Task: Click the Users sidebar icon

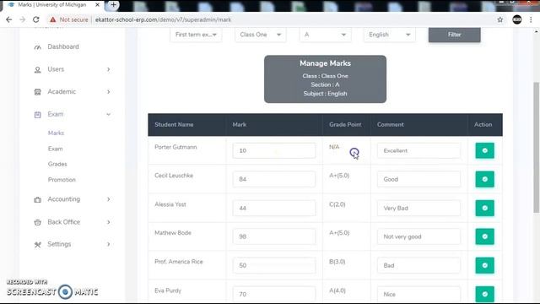Action: 37,69
